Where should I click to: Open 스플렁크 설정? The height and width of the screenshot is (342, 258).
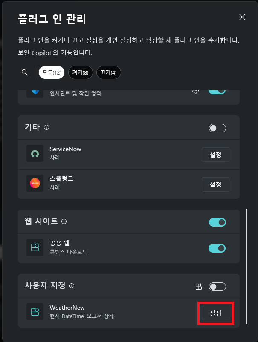215,184
